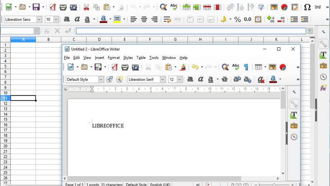Image resolution: width=330 pixels, height=186 pixels.
Task: Expand Calc font size dropdown
Action: 56,19
